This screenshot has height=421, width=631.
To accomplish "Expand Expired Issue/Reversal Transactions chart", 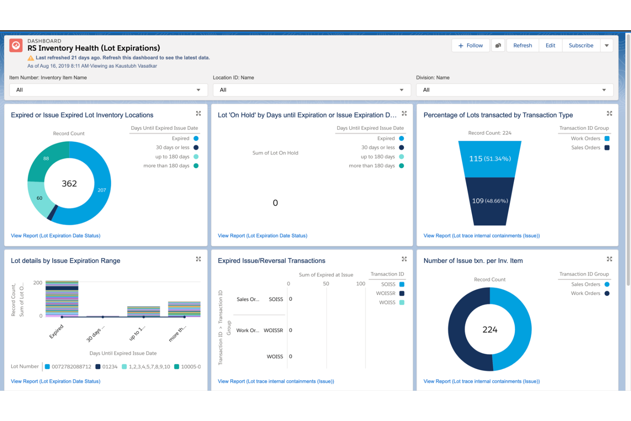I will (x=404, y=259).
